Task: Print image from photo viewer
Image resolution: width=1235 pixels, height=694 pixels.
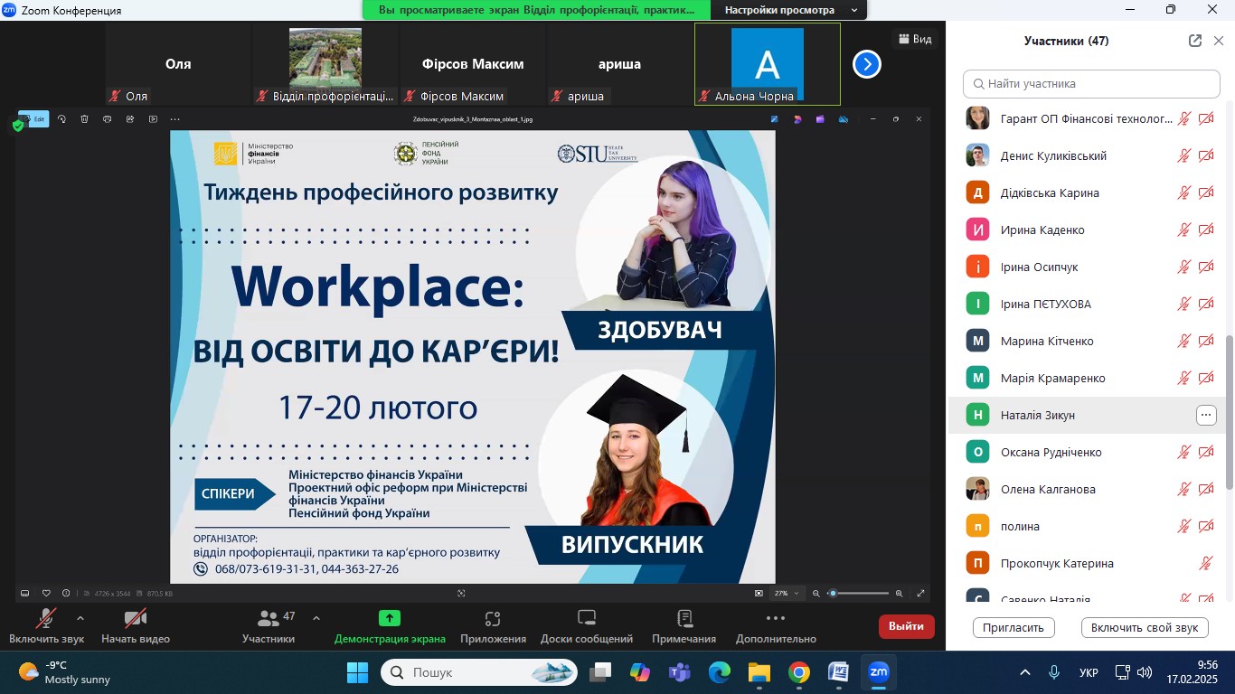Action: point(108,119)
